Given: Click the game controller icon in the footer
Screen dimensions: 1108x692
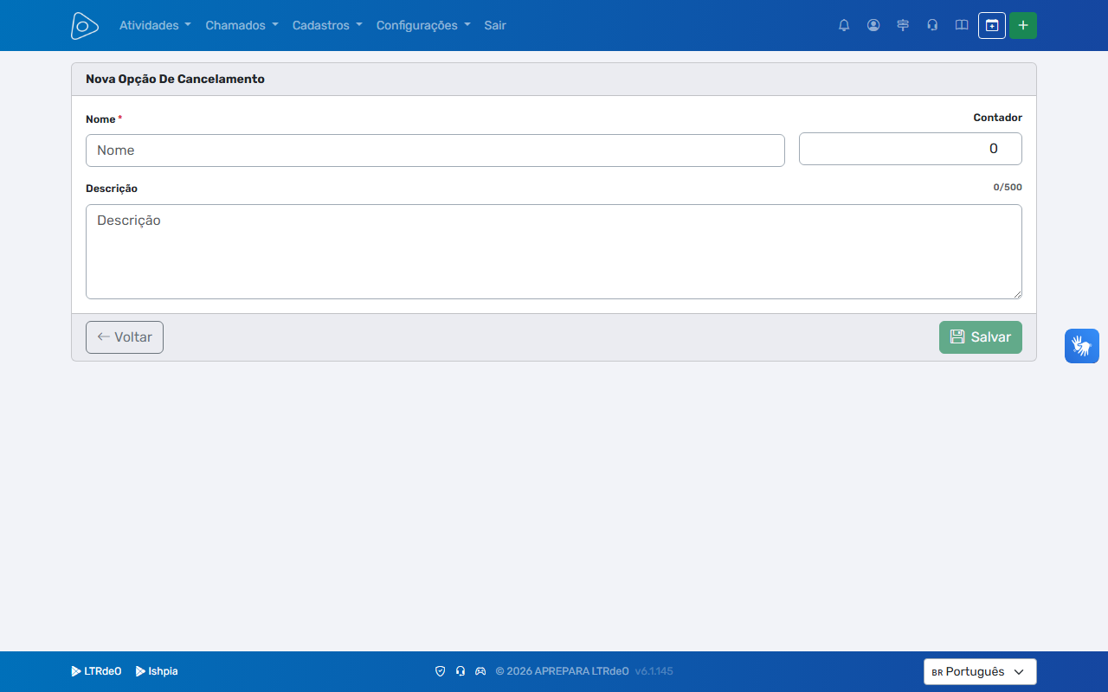Looking at the screenshot, I should pyautogui.click(x=480, y=671).
